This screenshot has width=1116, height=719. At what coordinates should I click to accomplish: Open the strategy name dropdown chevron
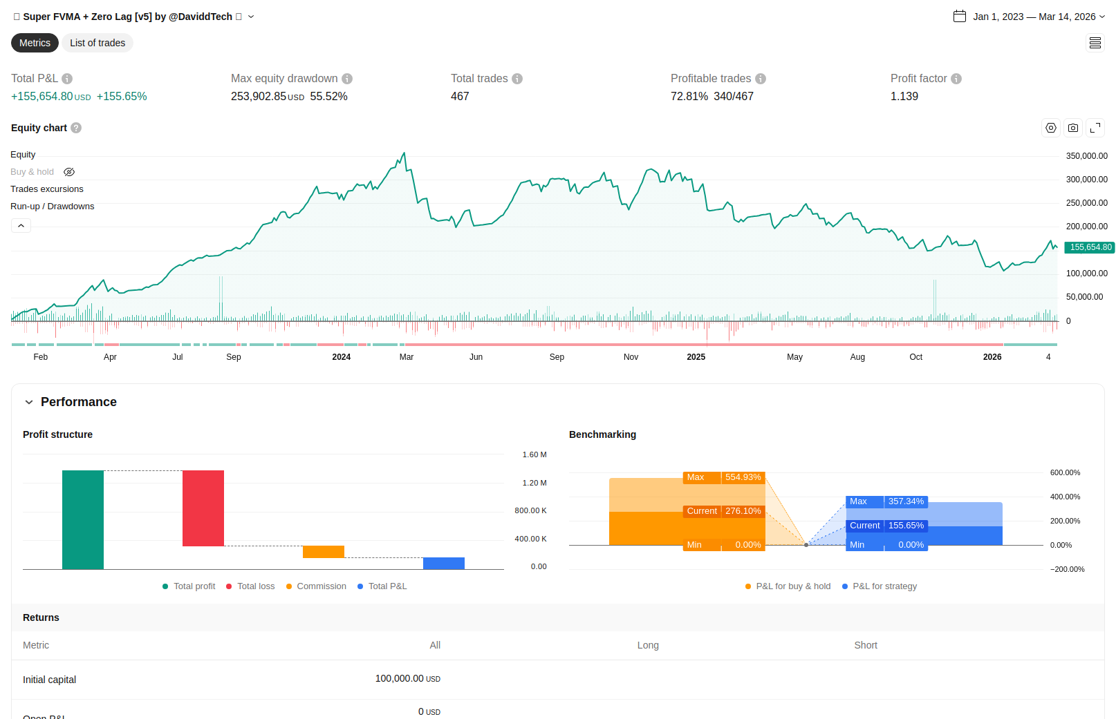click(x=251, y=17)
